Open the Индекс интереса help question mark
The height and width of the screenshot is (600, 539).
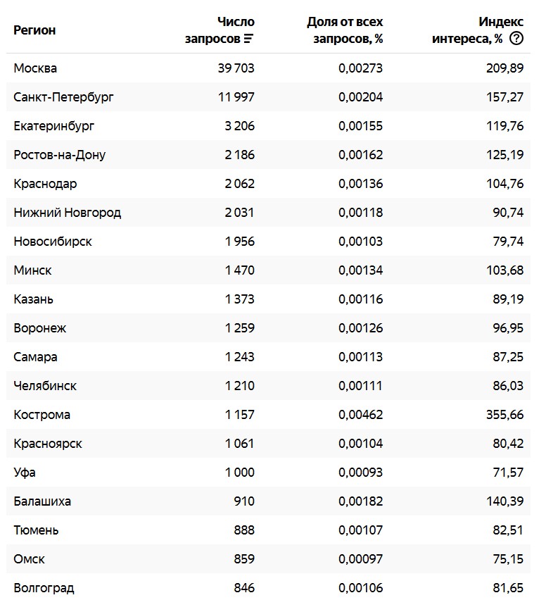[x=516, y=38]
